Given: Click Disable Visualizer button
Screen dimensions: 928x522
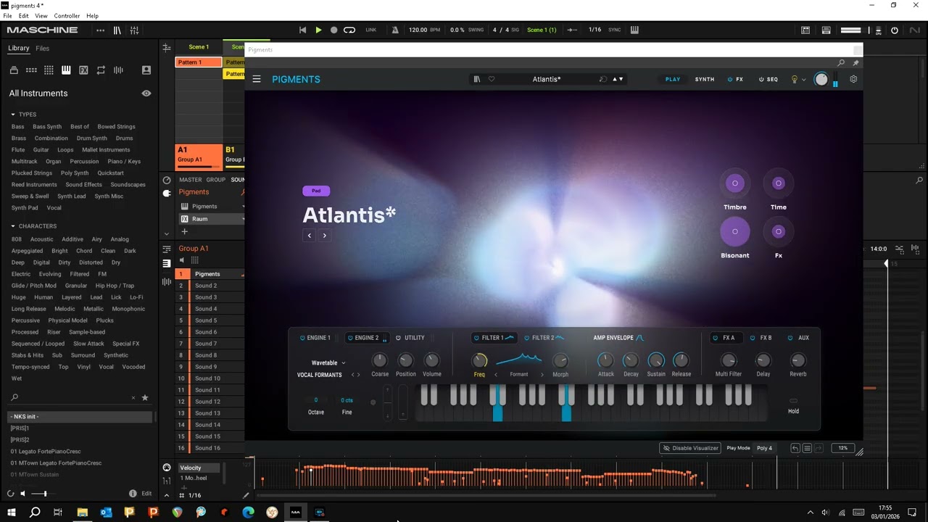Looking at the screenshot, I should tap(690, 448).
